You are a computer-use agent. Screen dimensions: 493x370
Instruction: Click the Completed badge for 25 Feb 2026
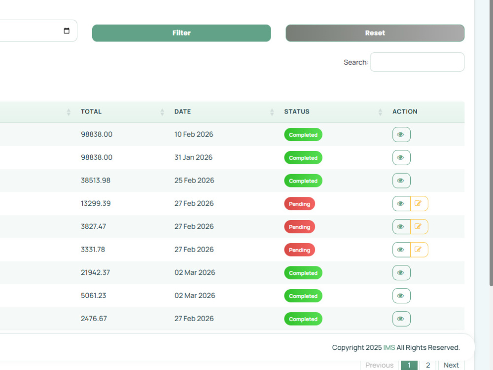(303, 181)
